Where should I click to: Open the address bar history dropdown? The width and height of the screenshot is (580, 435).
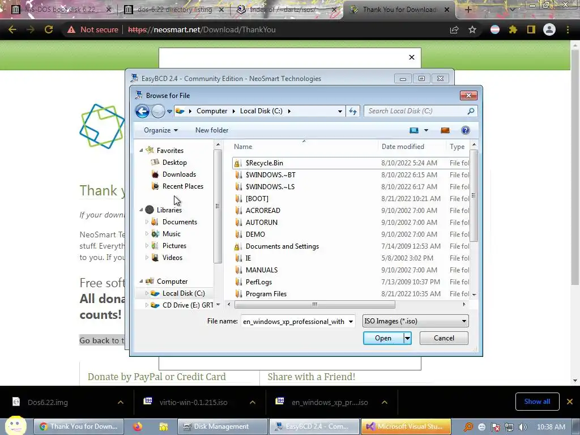[x=340, y=111]
